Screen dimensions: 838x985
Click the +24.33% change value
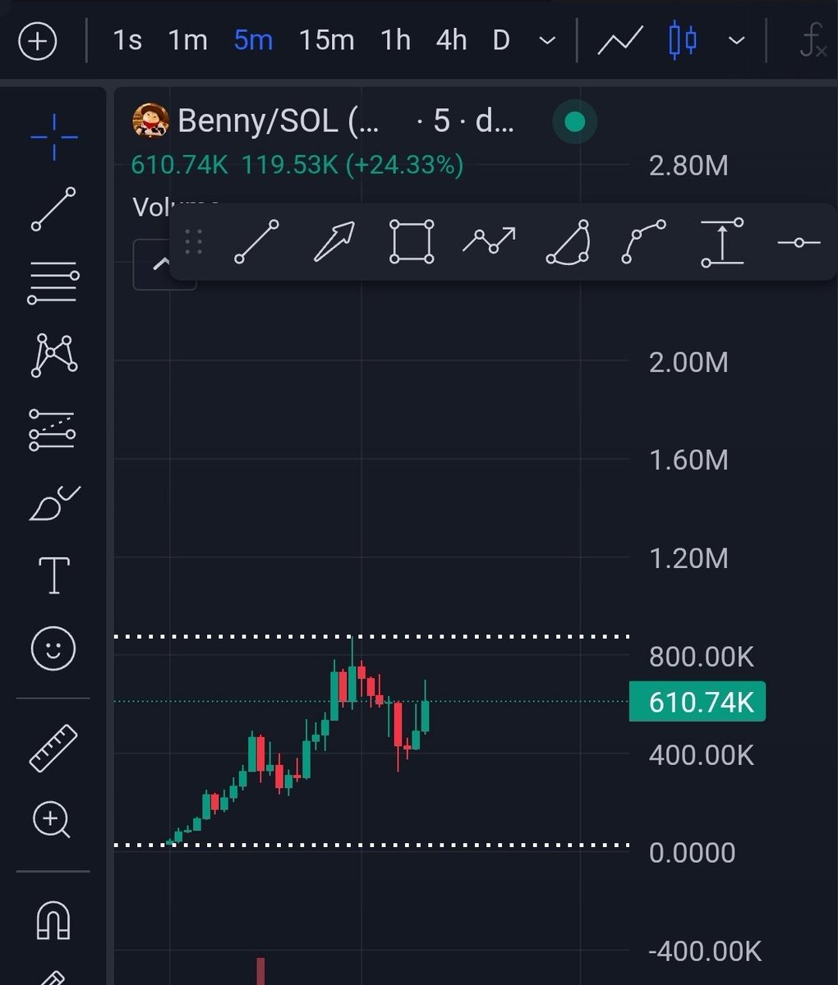(404, 165)
